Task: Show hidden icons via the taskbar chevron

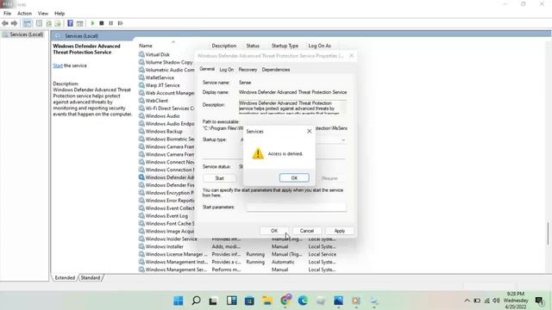Action: click(x=467, y=301)
